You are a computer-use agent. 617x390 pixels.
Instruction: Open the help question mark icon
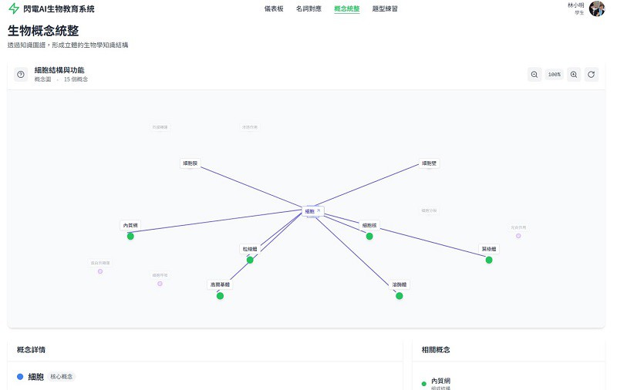coord(21,75)
